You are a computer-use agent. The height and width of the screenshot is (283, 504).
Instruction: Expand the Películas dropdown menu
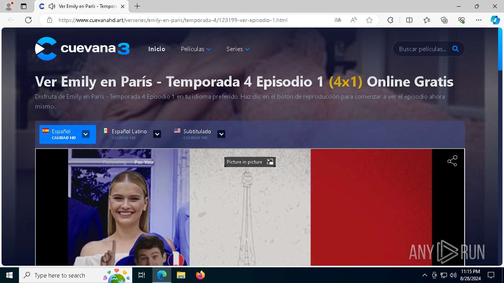point(196,49)
